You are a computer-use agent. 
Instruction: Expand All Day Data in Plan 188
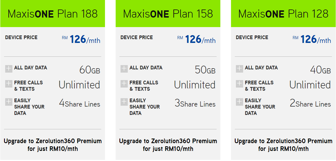[9, 69]
